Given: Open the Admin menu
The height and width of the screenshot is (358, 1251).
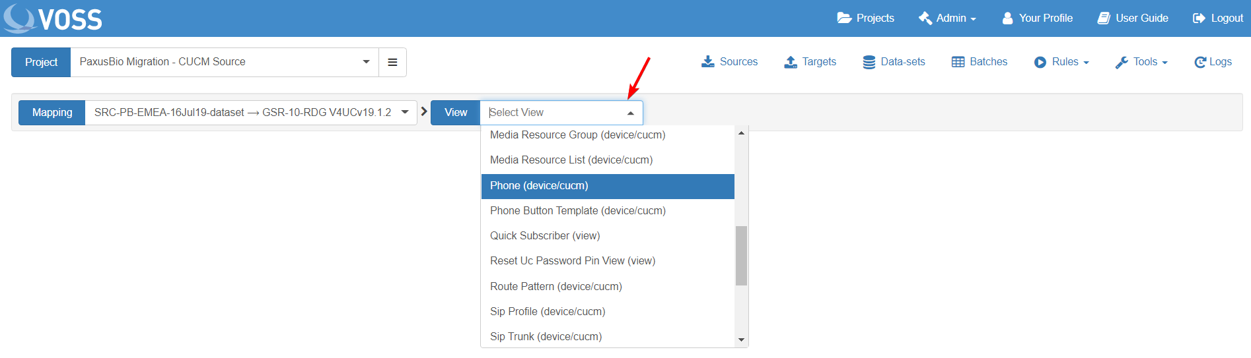Looking at the screenshot, I should (x=947, y=18).
